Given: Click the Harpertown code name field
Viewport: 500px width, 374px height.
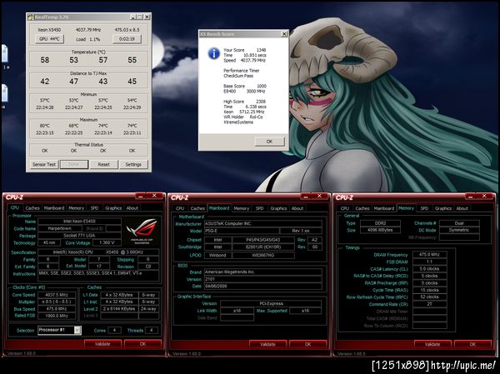Looking at the screenshot, I should [59, 228].
